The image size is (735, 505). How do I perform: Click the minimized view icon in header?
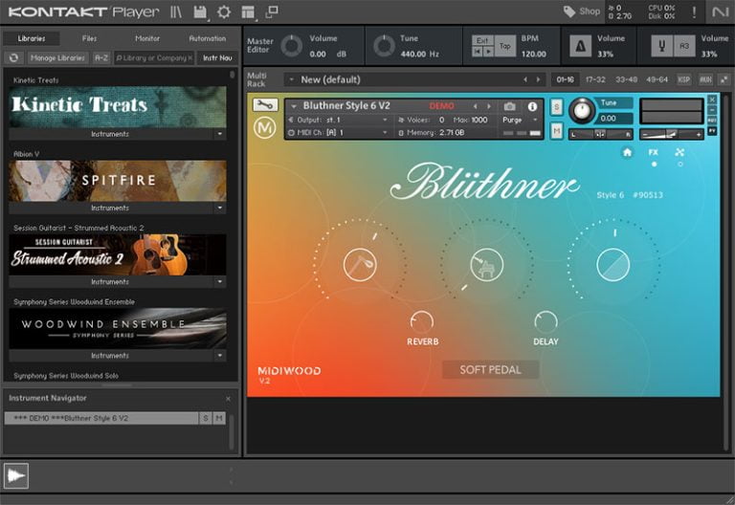point(272,11)
